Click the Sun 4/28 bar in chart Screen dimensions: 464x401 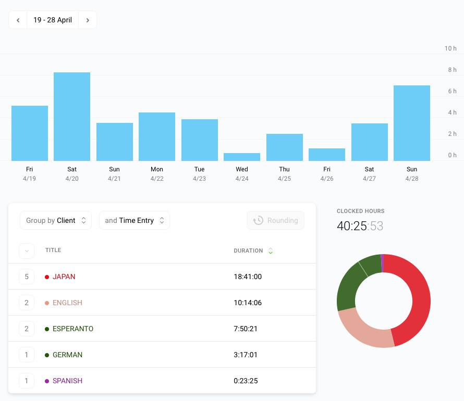(x=412, y=123)
